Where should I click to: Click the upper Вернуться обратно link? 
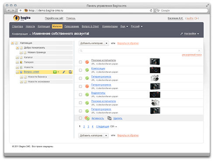click(128, 43)
